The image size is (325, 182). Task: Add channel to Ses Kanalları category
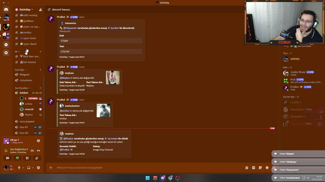[40, 88]
